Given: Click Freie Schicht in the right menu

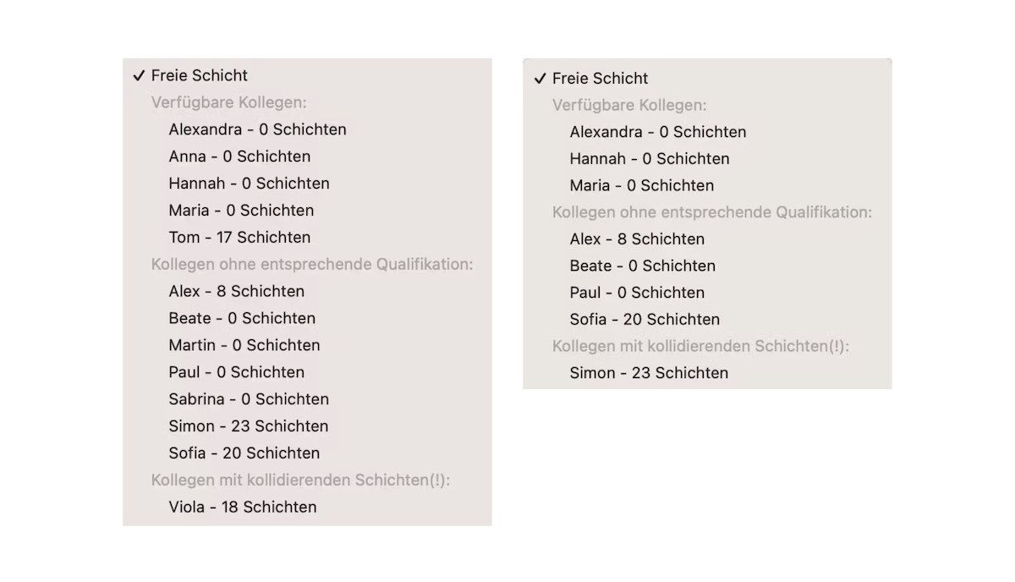Looking at the screenshot, I should pyautogui.click(x=600, y=79).
